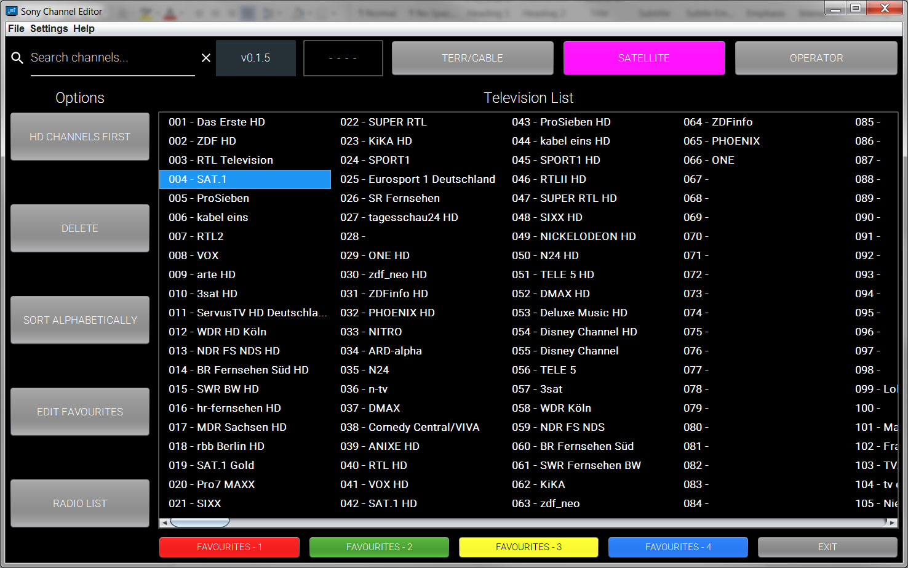908x568 pixels.
Task: Switch to TERR/CABLE channel source
Action: [x=472, y=58]
